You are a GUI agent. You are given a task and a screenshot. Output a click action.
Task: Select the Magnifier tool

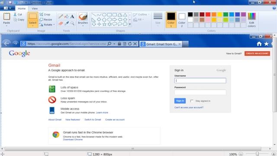(72, 23)
